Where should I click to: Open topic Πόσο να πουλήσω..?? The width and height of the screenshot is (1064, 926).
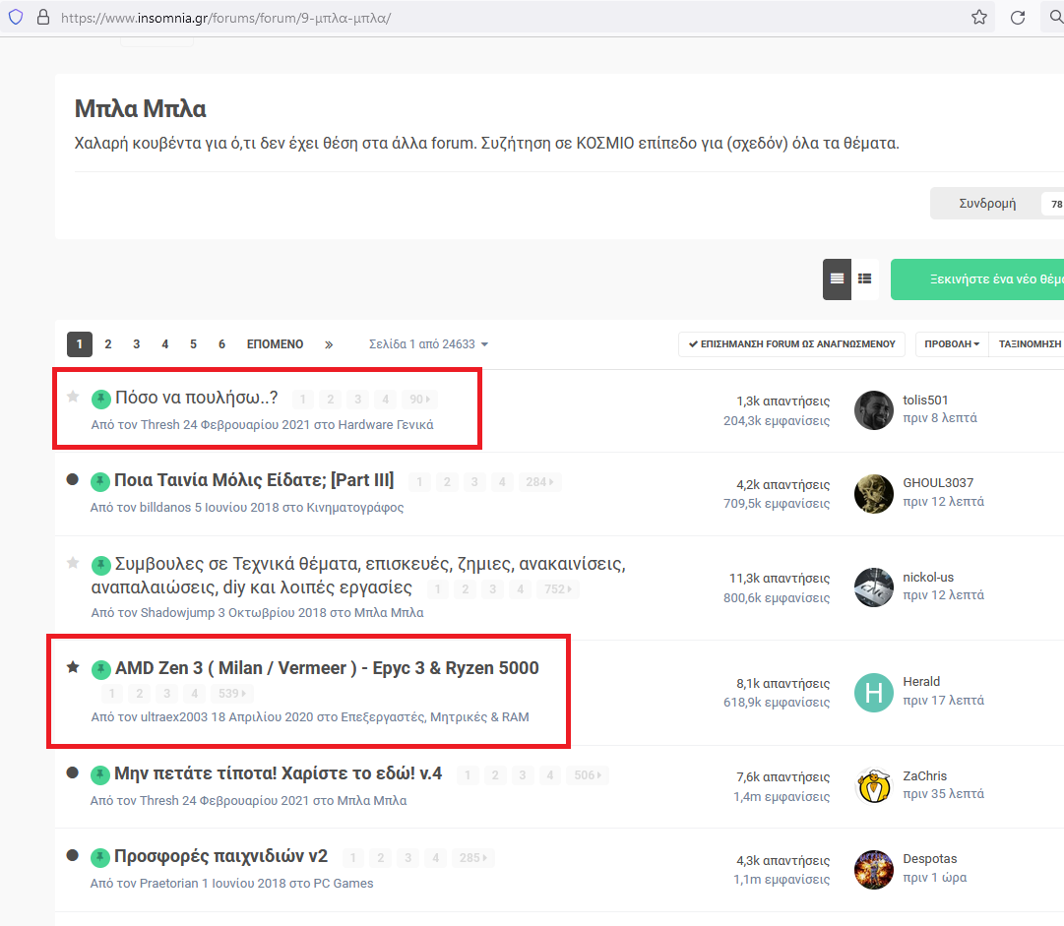196,398
